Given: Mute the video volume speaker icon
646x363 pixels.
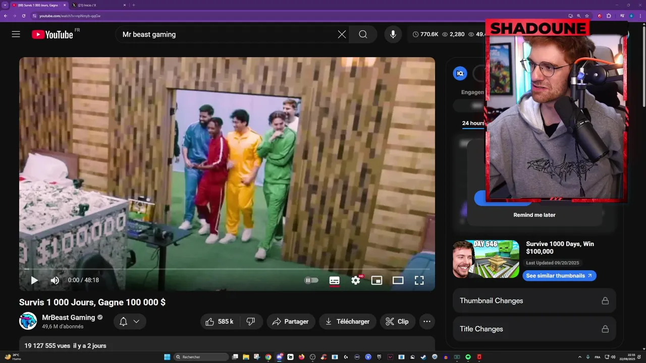Looking at the screenshot, I should (x=55, y=280).
